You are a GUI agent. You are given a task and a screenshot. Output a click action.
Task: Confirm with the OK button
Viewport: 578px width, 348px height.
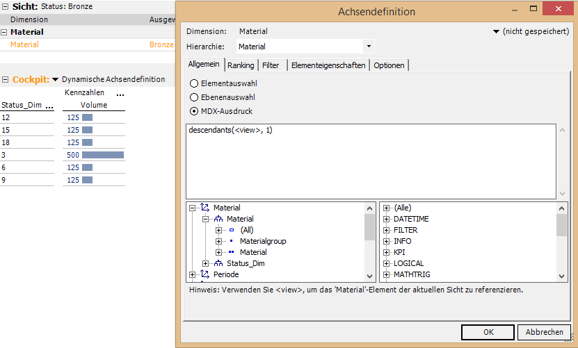pos(488,332)
